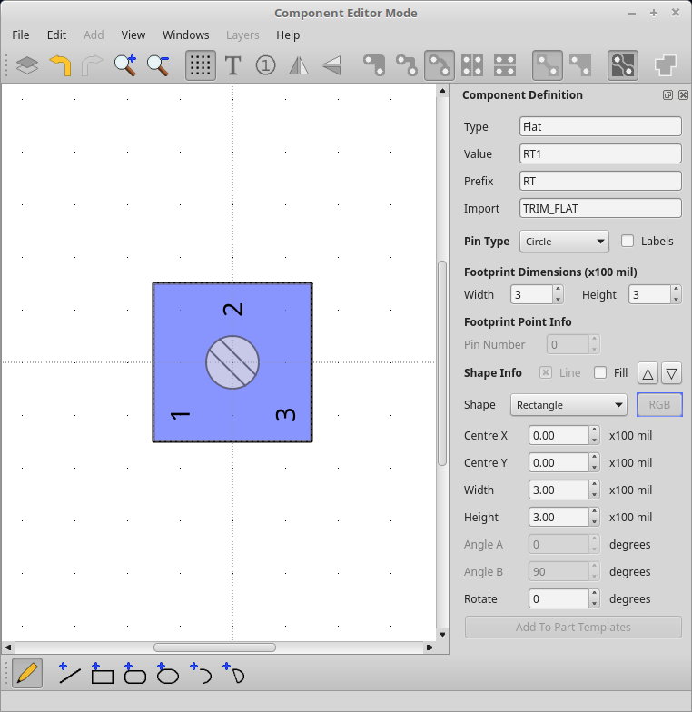Click the Import field containing TRIM_FLAT
Image resolution: width=692 pixels, height=712 pixels.
pos(600,209)
